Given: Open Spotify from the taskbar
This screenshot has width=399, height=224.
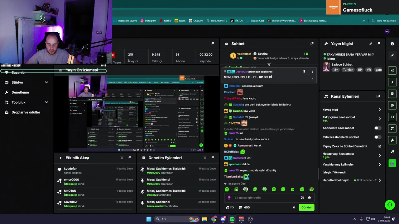Looking at the screenshot, I should [x=232, y=219].
